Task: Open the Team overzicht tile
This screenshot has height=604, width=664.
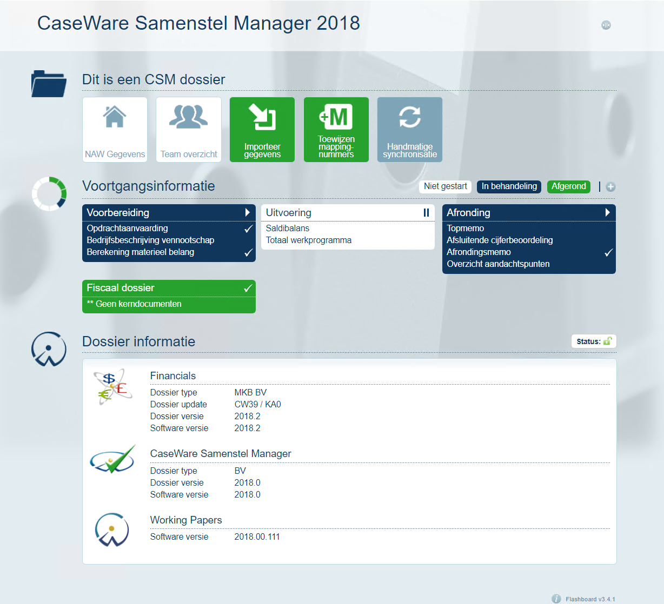Action: point(189,130)
